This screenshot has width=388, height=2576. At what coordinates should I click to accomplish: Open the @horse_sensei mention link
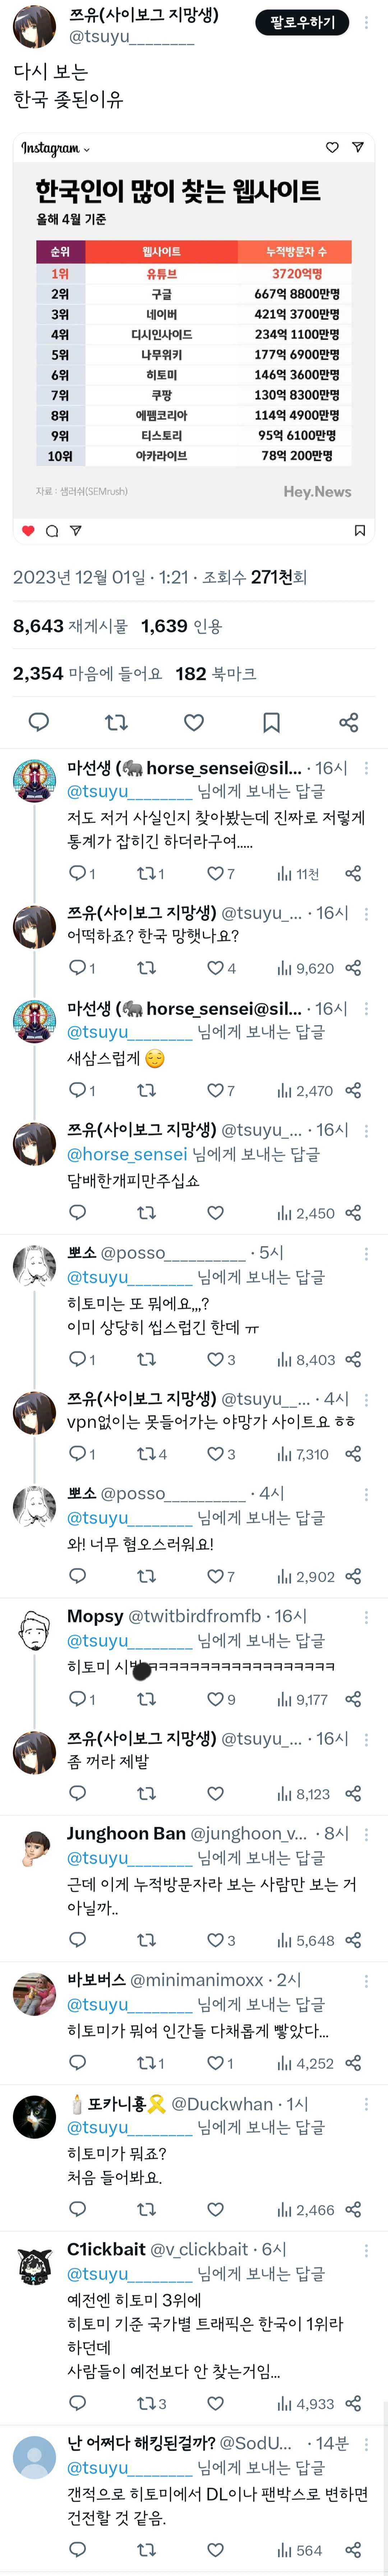(x=127, y=1154)
